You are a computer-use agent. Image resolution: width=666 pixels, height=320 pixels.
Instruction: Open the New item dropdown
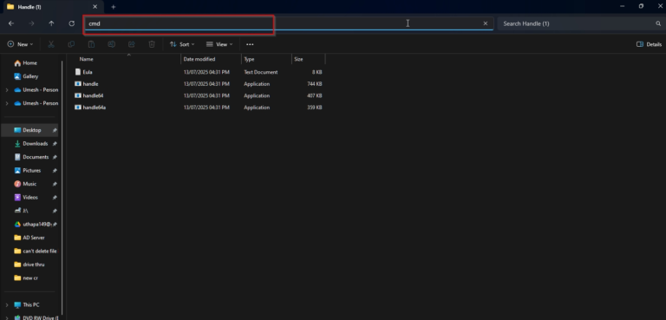[20, 44]
